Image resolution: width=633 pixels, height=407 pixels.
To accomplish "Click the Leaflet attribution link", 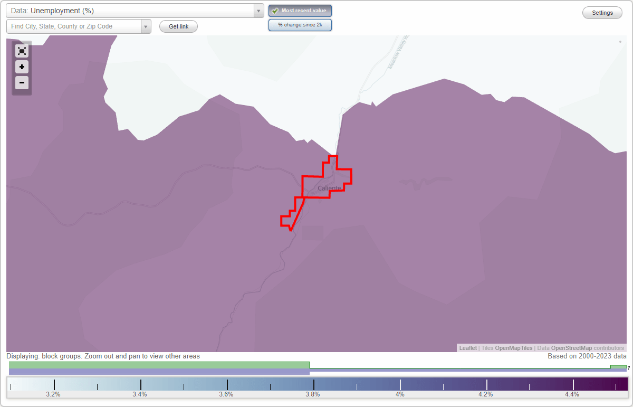I will (x=468, y=348).
